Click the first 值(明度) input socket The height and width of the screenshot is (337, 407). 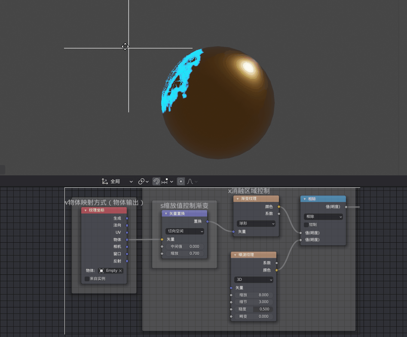[300, 233]
